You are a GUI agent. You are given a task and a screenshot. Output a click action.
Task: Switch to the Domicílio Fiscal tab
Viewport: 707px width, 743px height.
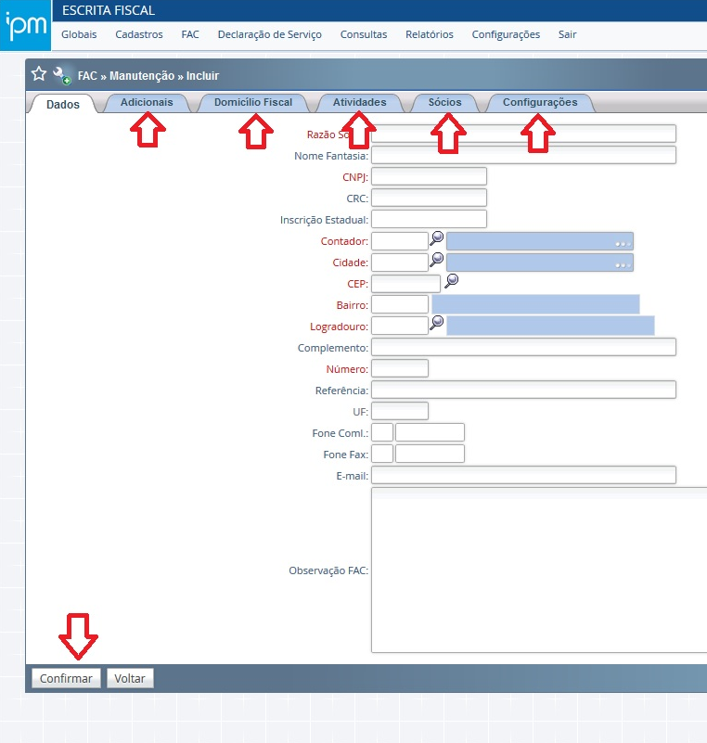[x=252, y=103]
